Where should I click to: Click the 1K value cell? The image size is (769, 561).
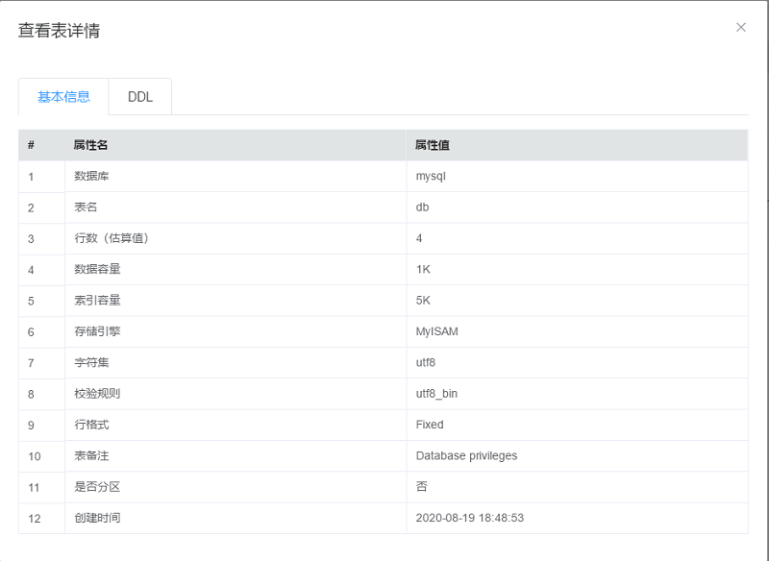pyautogui.click(x=577, y=270)
